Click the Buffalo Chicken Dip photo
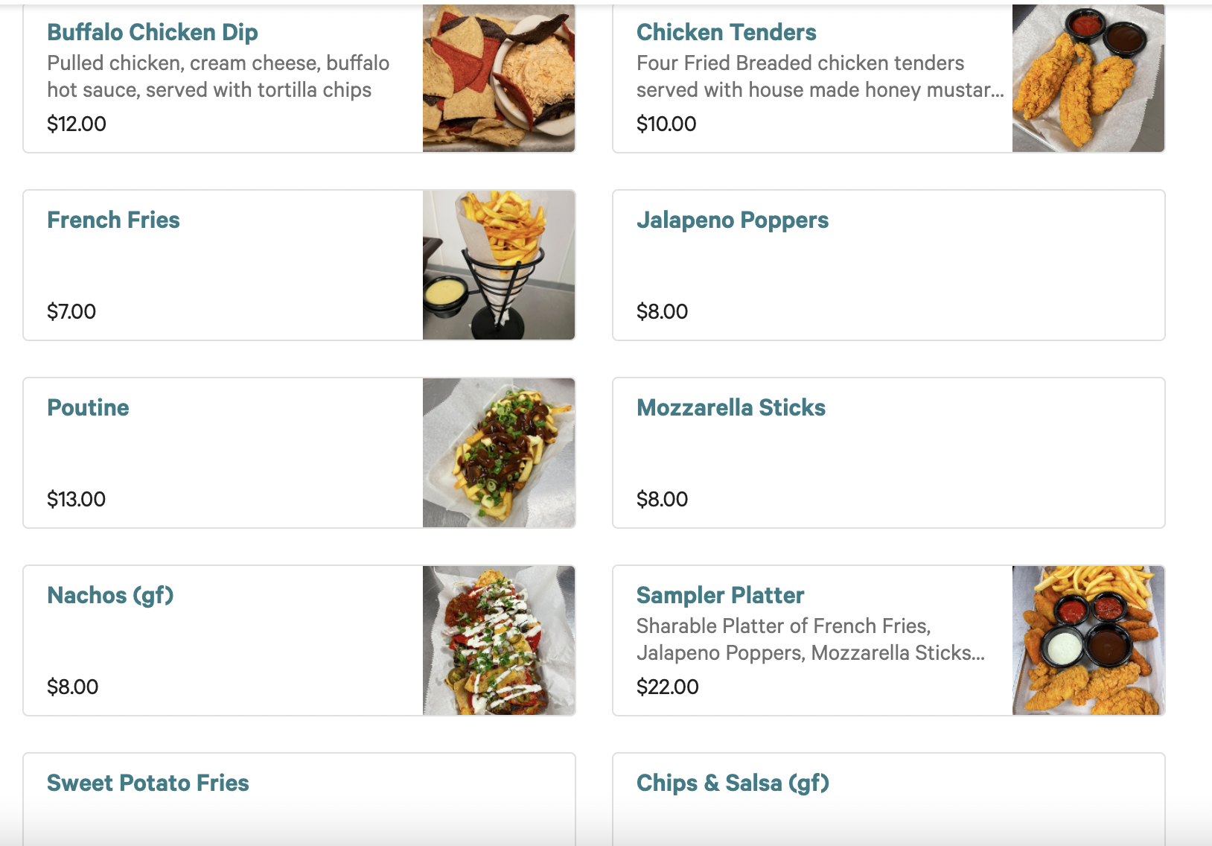 pos(499,78)
